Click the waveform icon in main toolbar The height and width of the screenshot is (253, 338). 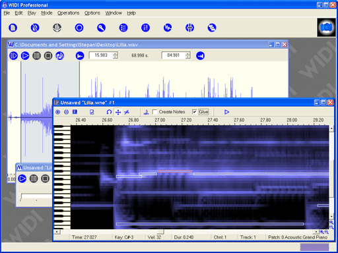168,28
